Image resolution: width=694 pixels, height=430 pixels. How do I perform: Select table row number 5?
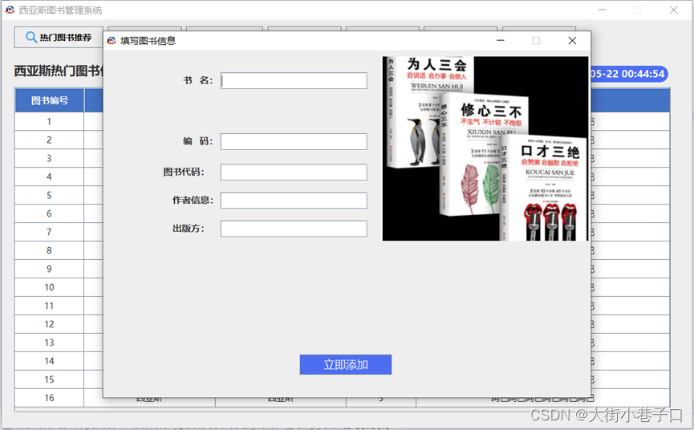[49, 195]
